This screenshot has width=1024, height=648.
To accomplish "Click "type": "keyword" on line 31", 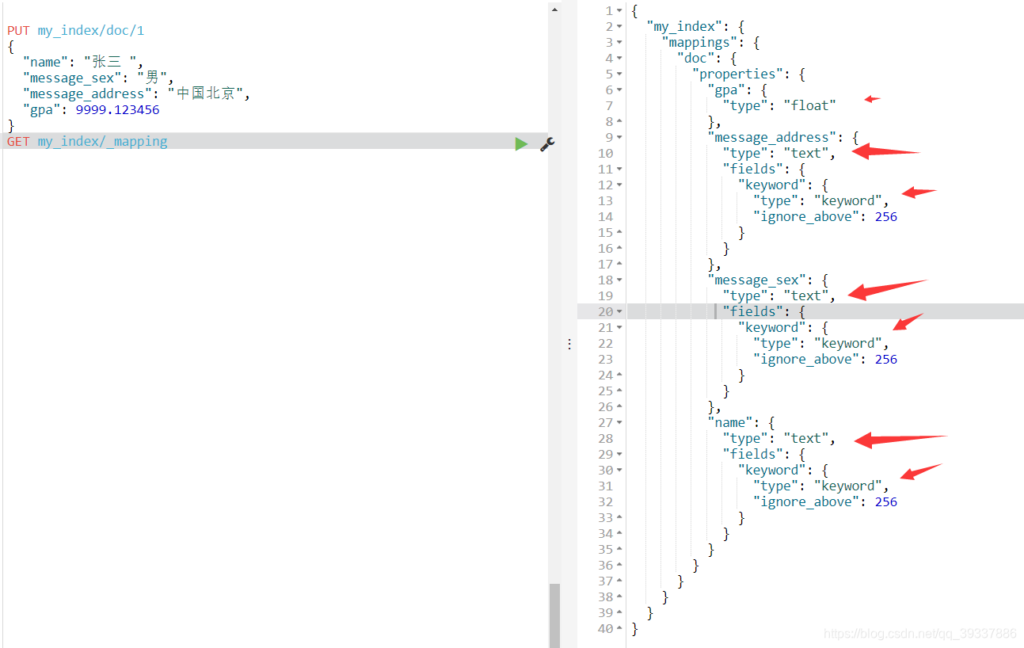I will point(821,486).
